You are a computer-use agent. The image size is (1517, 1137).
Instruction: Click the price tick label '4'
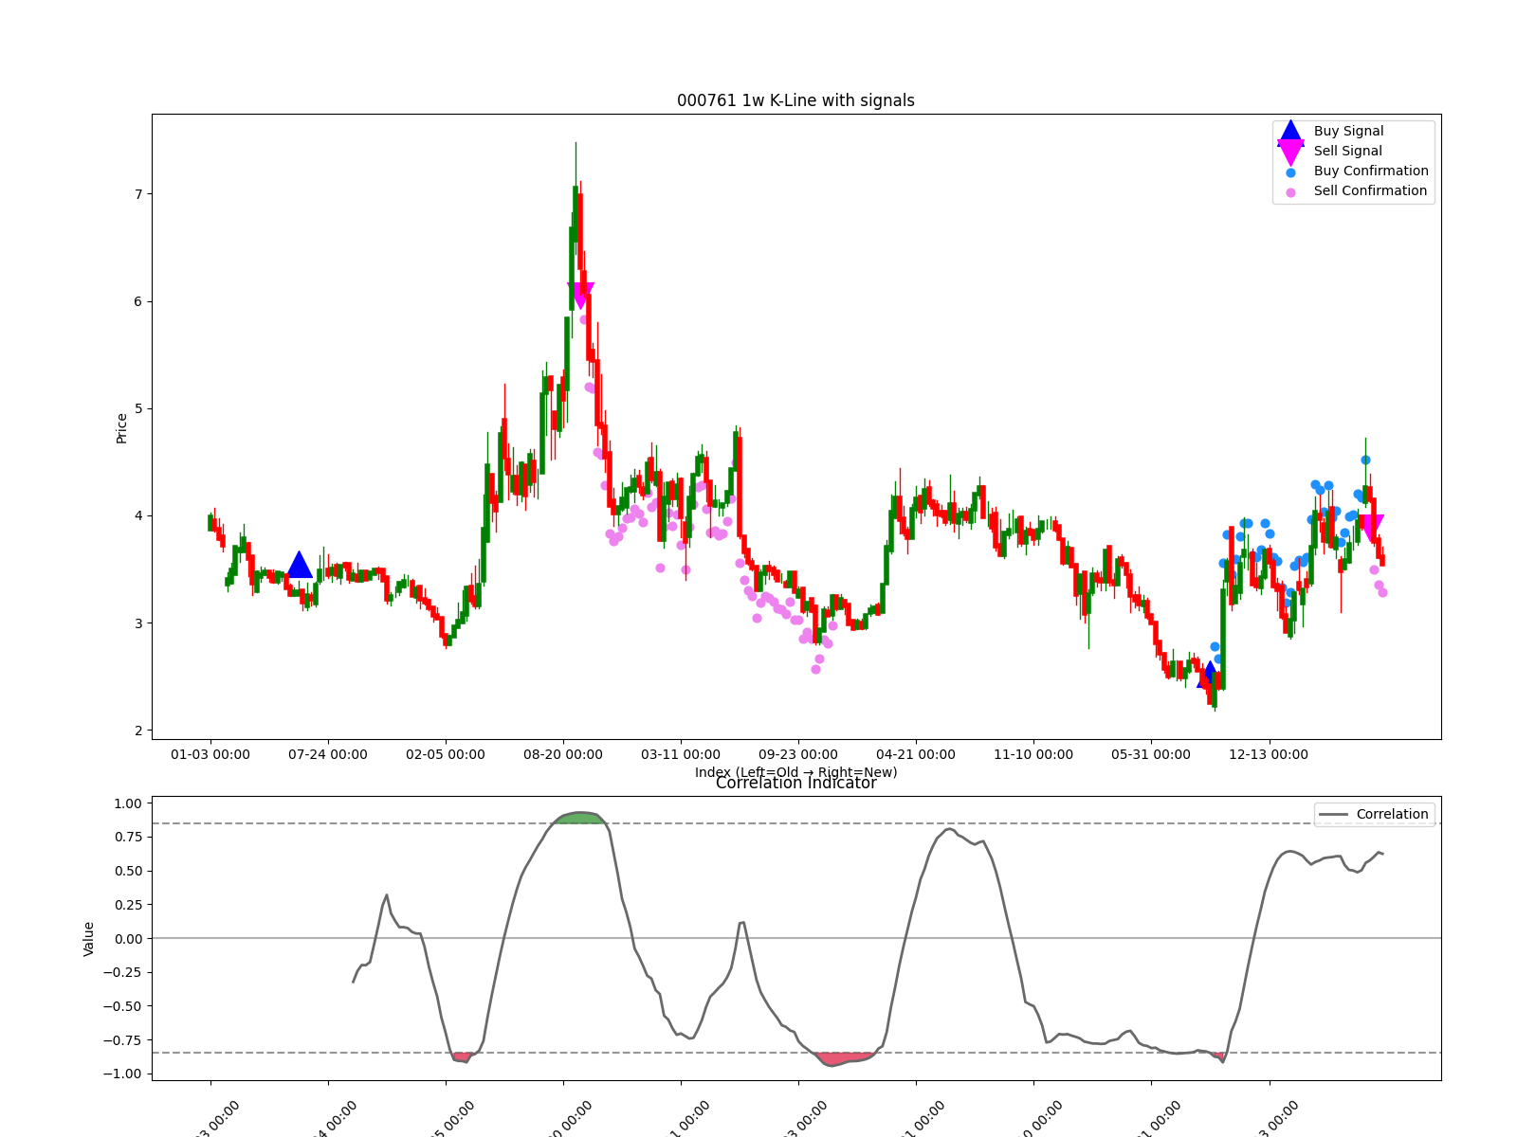tap(138, 516)
